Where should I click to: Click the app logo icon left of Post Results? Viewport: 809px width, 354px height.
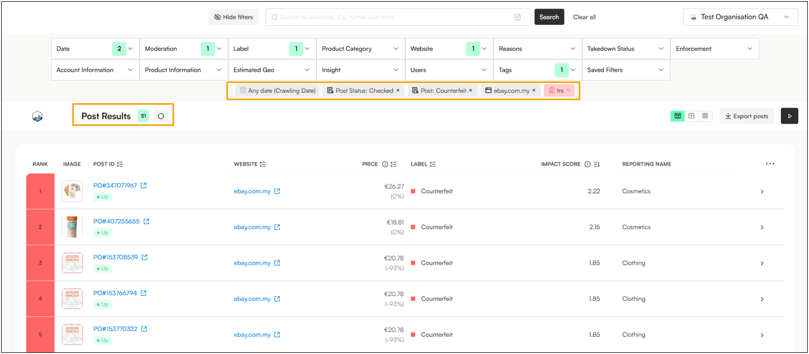click(38, 116)
